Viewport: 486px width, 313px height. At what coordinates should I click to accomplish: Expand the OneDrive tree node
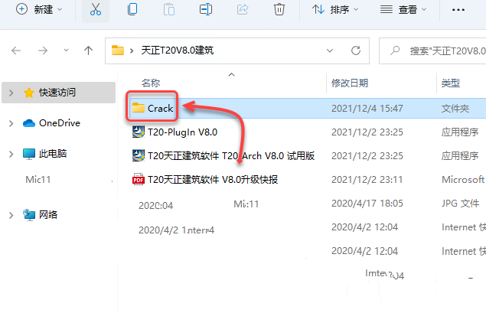click(11, 123)
